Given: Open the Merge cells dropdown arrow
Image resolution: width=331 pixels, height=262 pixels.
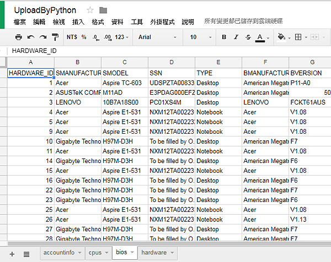Looking at the screenshot, I should tap(324, 37).
